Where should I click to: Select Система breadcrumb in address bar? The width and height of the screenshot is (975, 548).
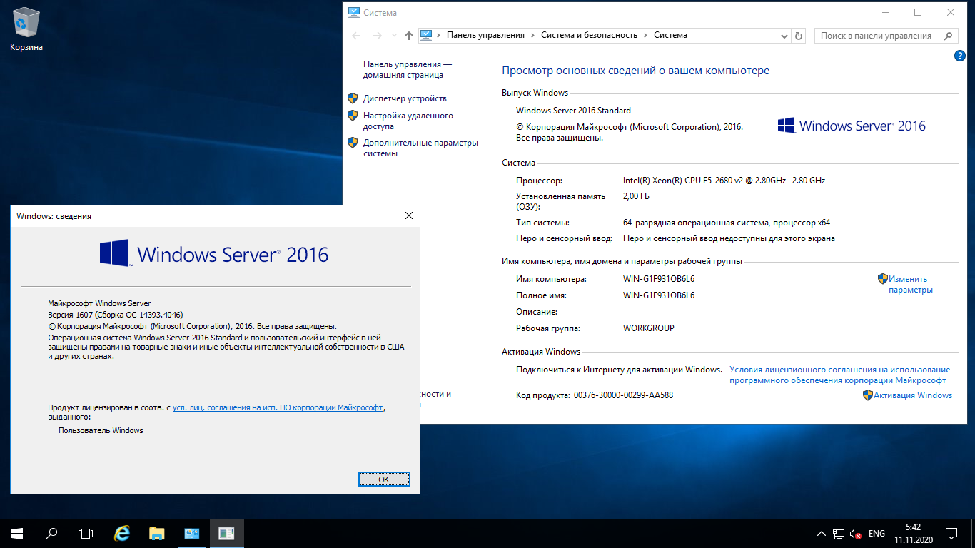670,35
